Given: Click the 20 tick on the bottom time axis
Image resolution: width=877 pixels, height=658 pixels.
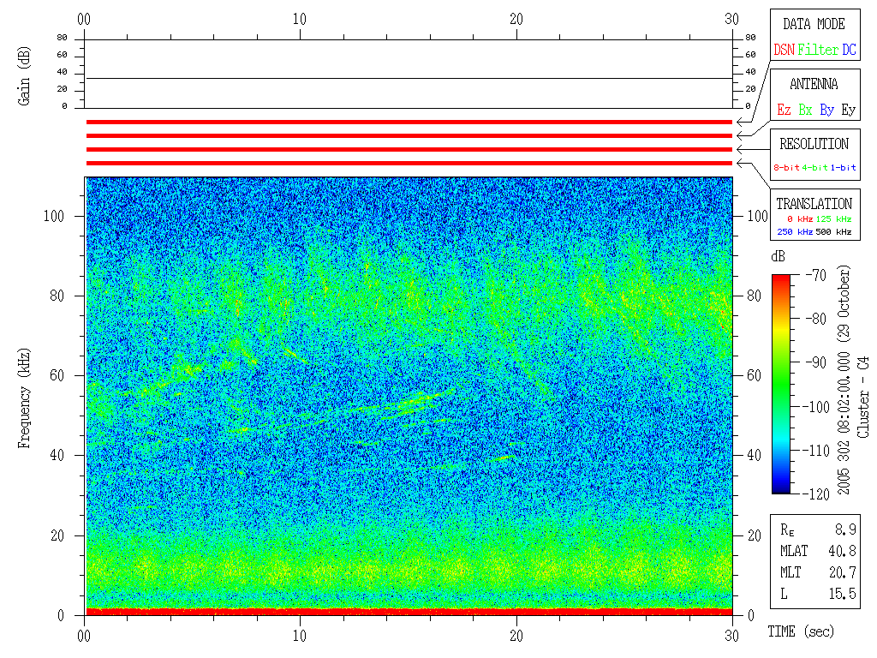Looking at the screenshot, I should (x=516, y=636).
